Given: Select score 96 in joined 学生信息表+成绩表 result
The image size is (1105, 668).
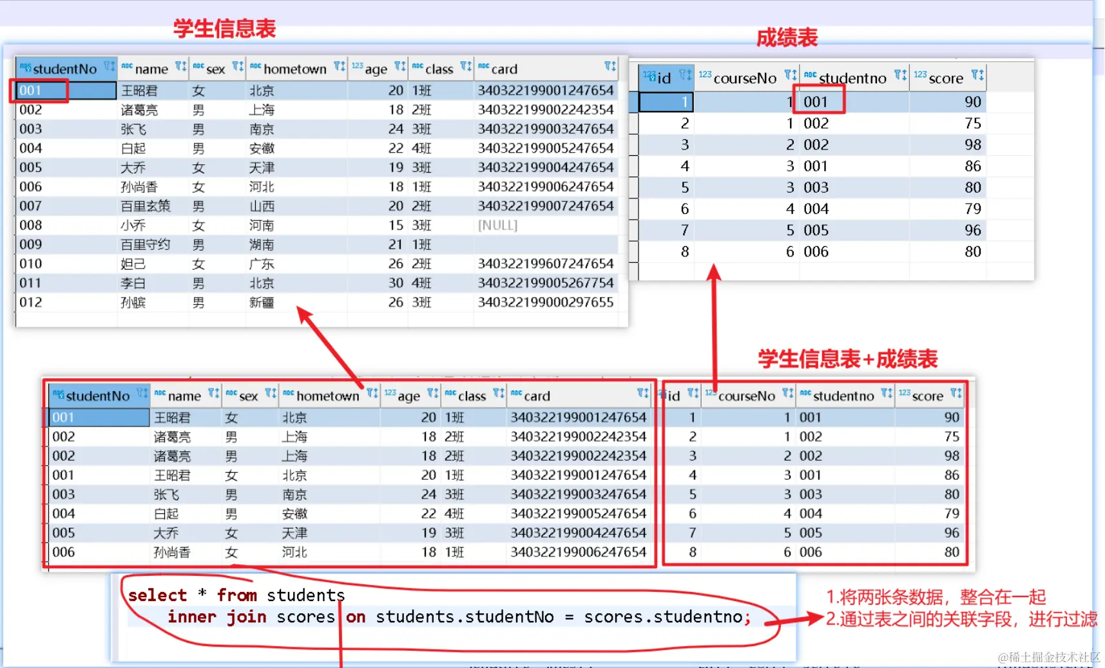Looking at the screenshot, I should pos(952,533).
